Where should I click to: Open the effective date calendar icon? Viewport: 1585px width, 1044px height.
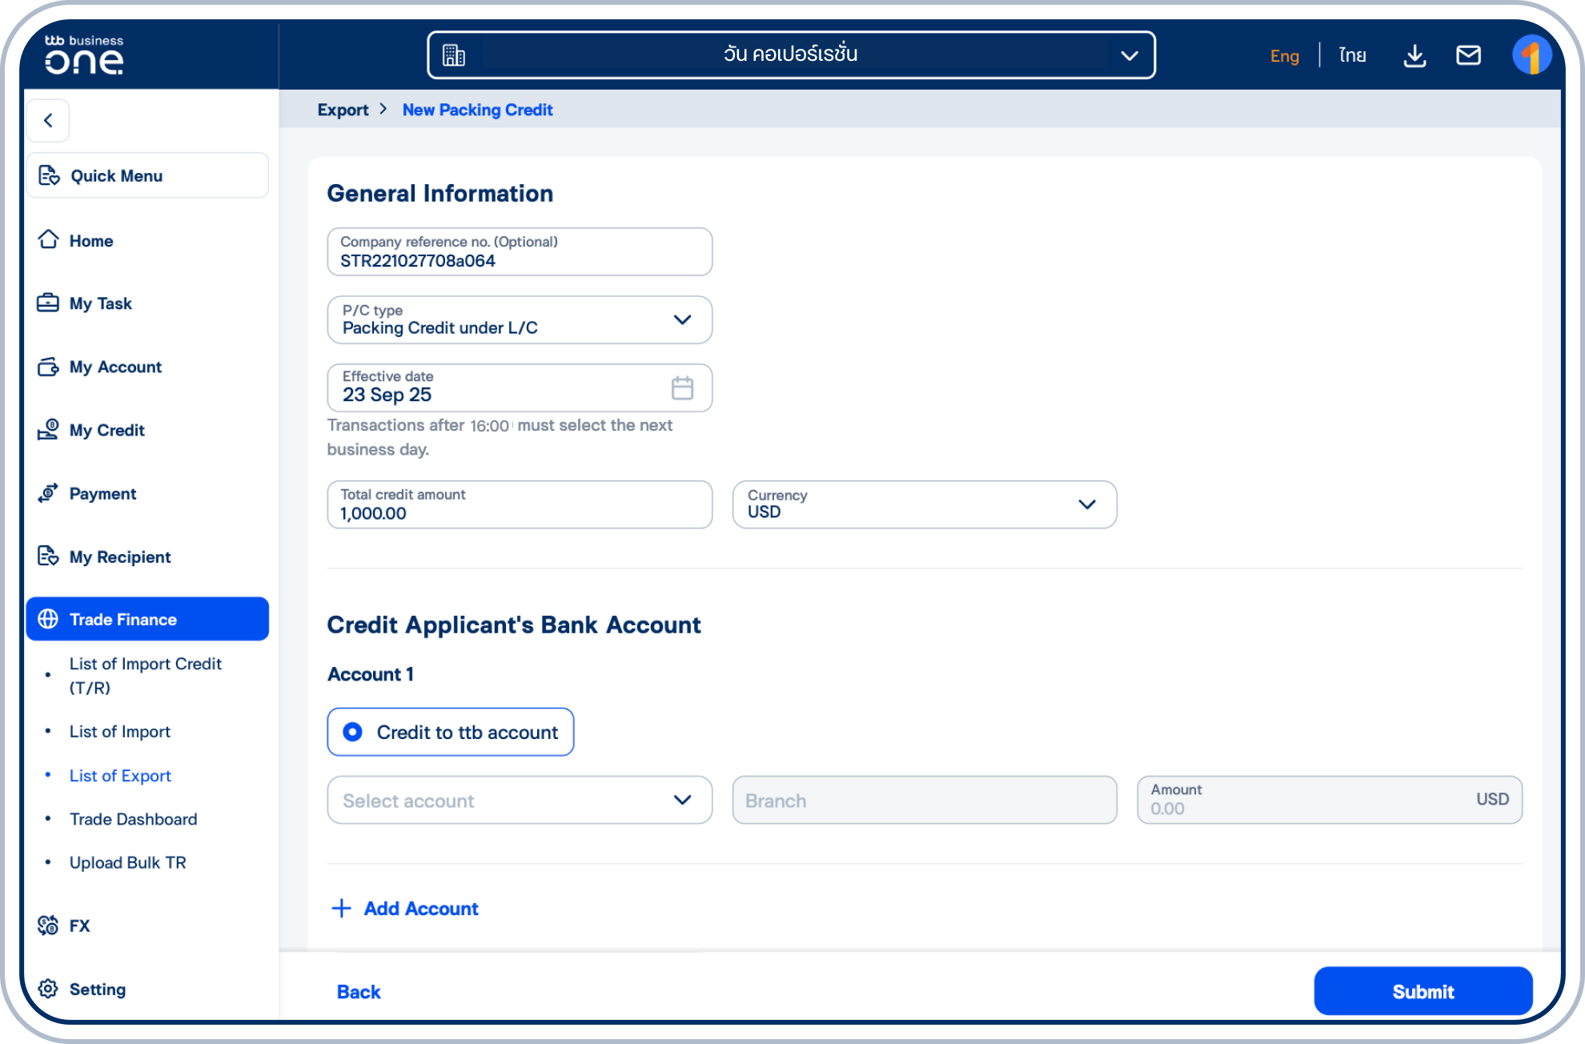[x=682, y=388]
